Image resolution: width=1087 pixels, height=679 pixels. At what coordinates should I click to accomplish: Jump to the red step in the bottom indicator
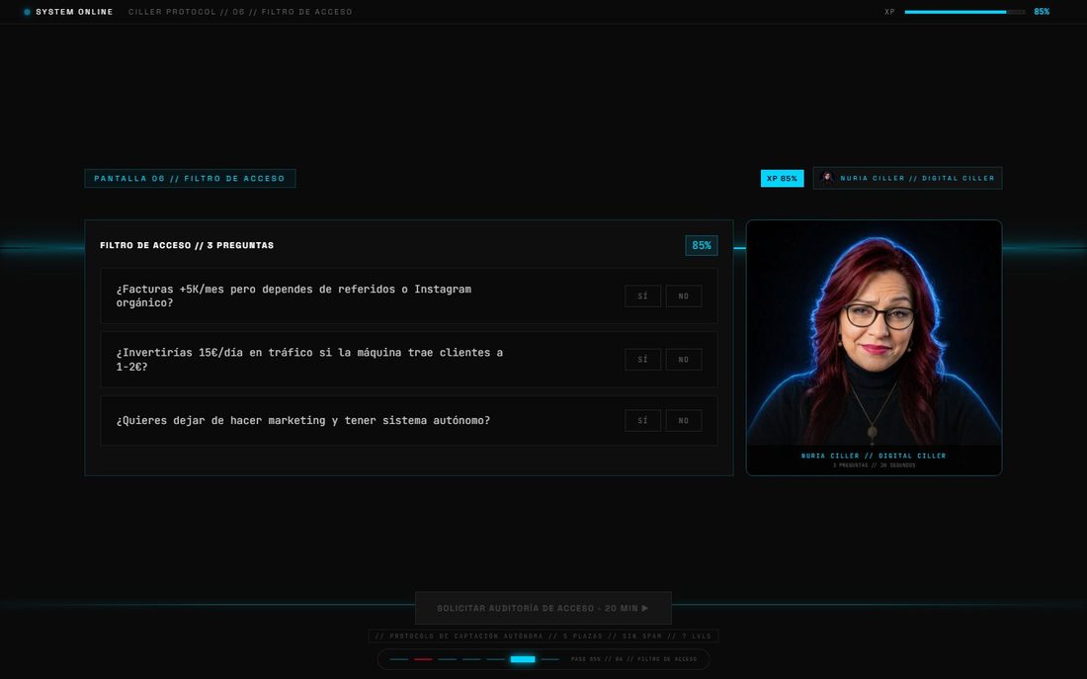423,659
